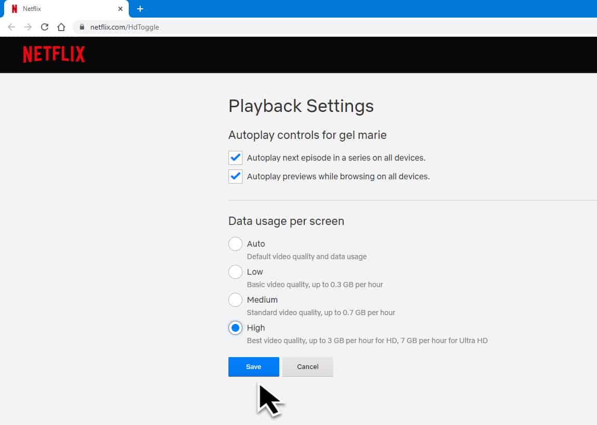Select the Medium data usage option
The width and height of the screenshot is (597, 425).
click(x=235, y=300)
